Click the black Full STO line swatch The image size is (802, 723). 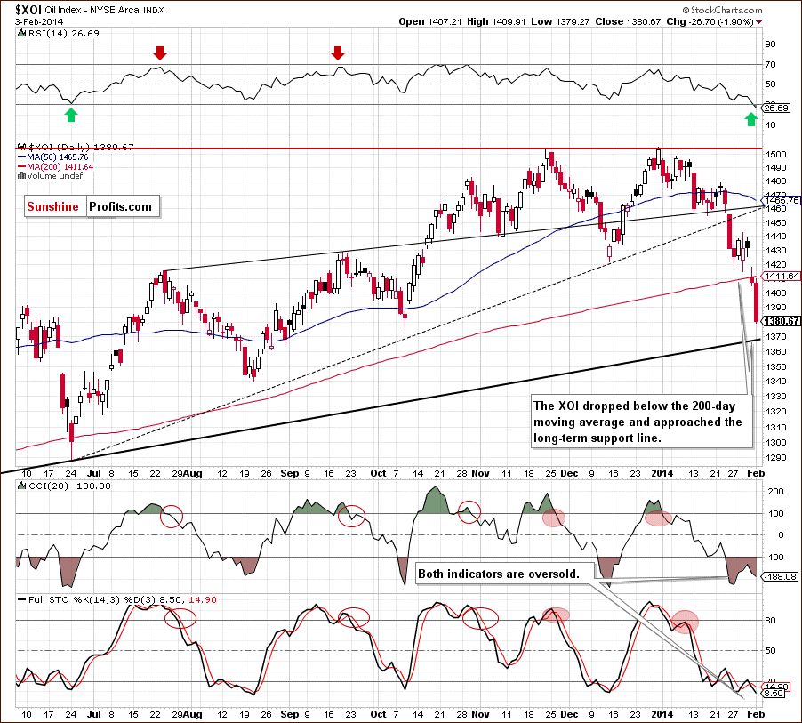(x=21, y=599)
